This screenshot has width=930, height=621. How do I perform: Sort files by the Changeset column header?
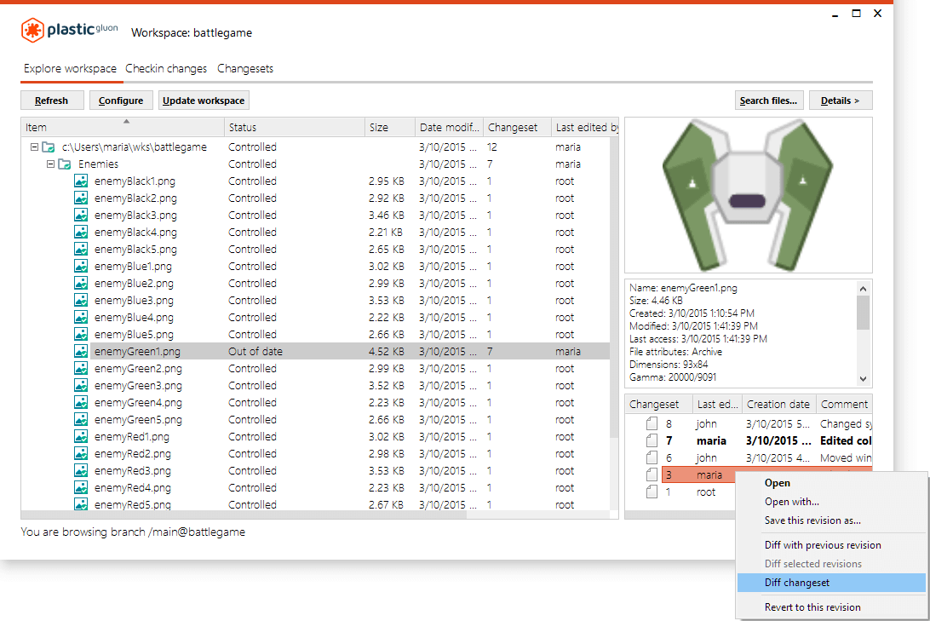[x=517, y=127]
